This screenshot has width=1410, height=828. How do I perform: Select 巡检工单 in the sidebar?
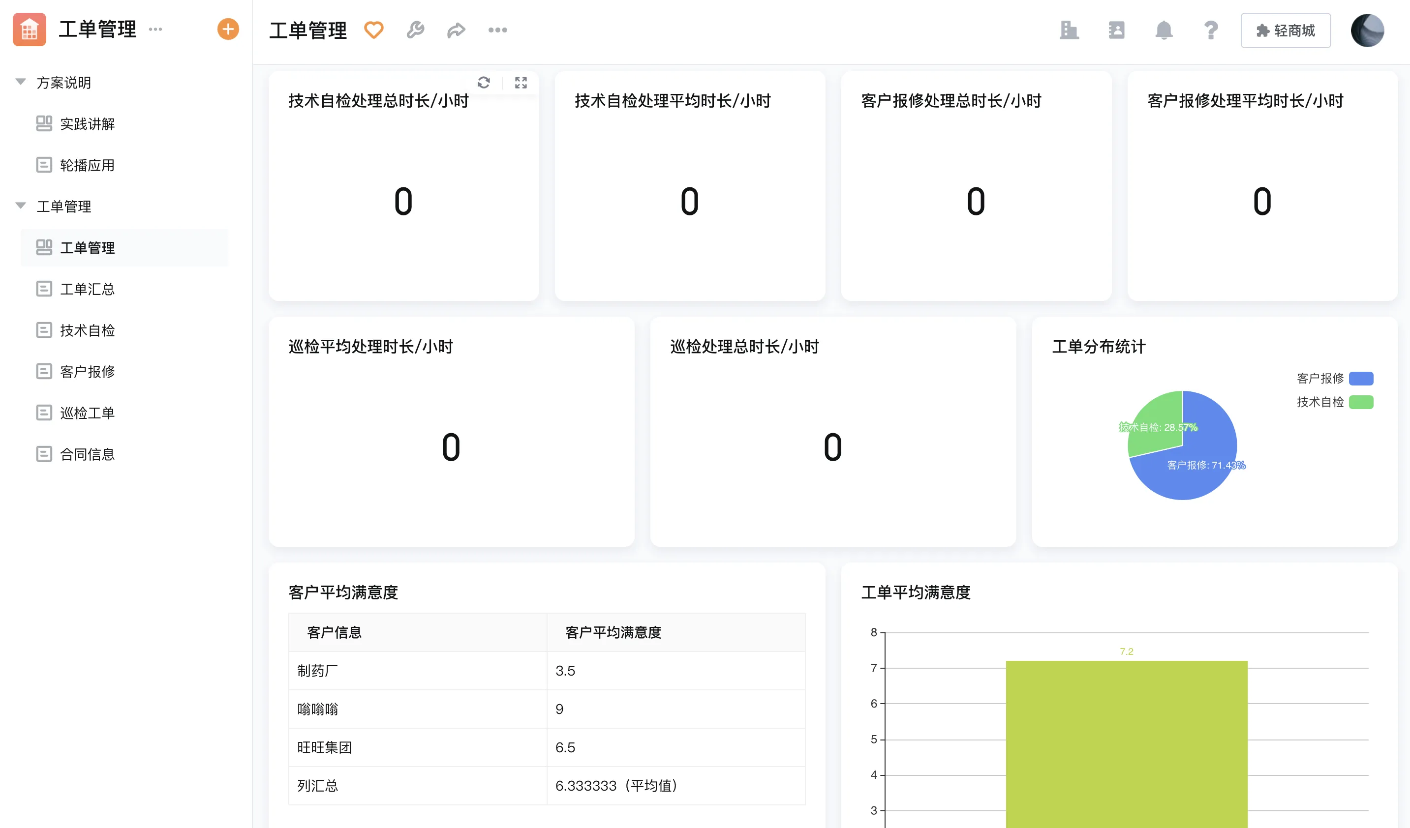point(87,413)
